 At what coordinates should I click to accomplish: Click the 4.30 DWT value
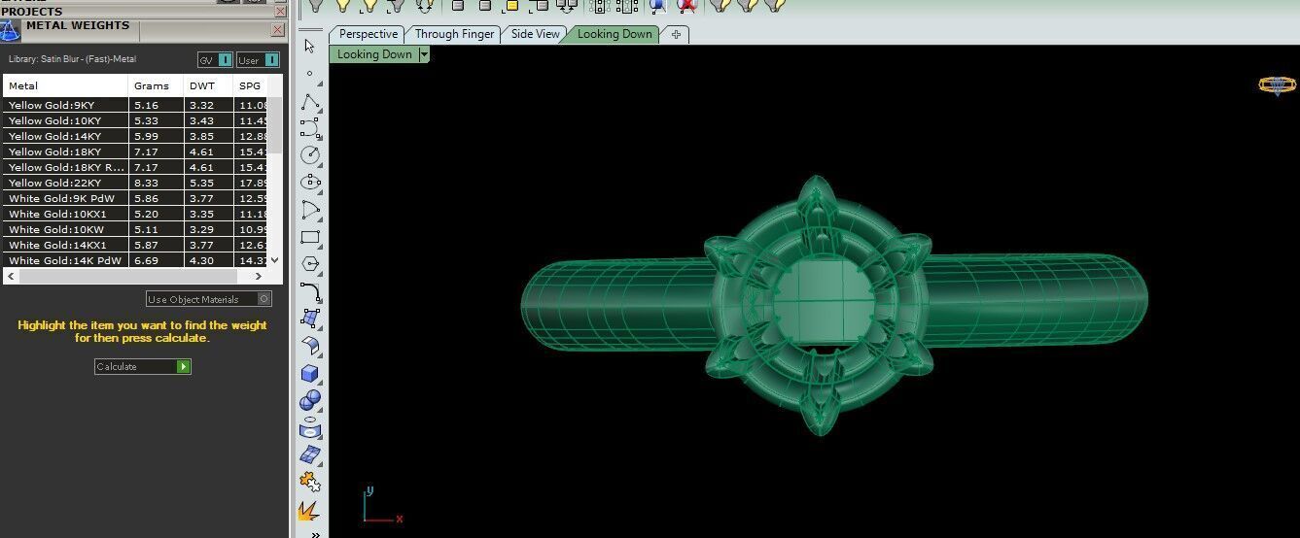(201, 260)
